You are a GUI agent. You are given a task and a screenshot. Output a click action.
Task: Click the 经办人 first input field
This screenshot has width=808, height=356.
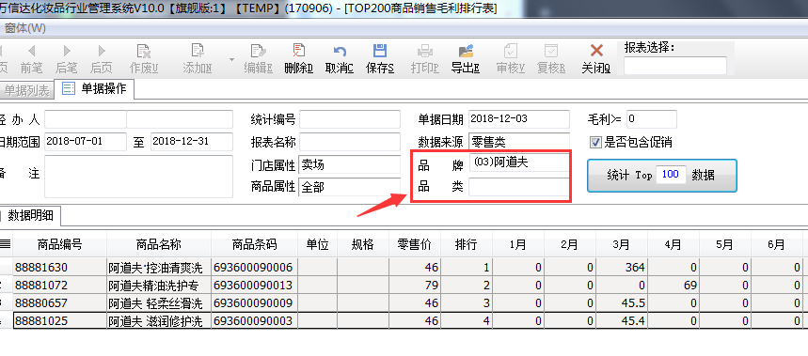point(86,119)
